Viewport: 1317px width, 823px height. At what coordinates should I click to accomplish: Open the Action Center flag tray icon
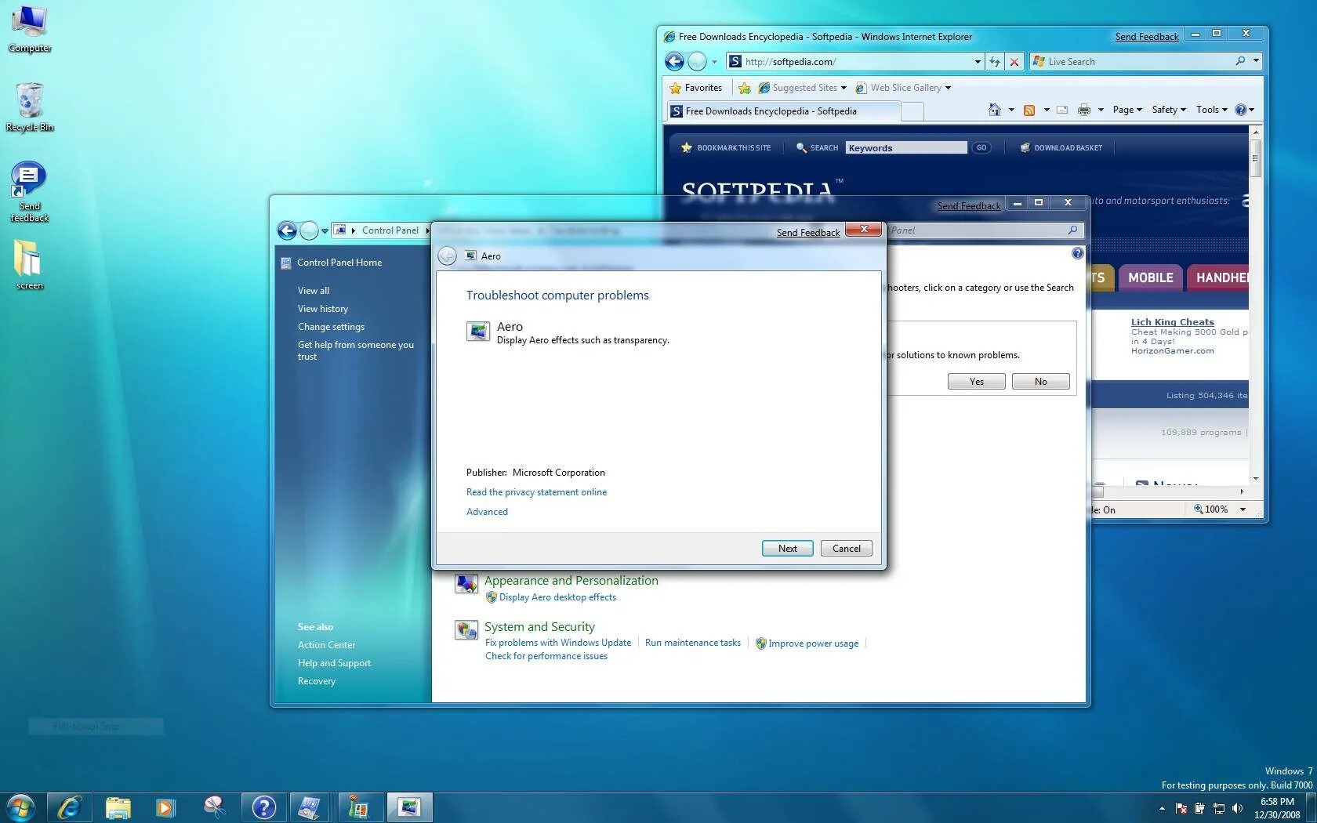coord(1181,808)
